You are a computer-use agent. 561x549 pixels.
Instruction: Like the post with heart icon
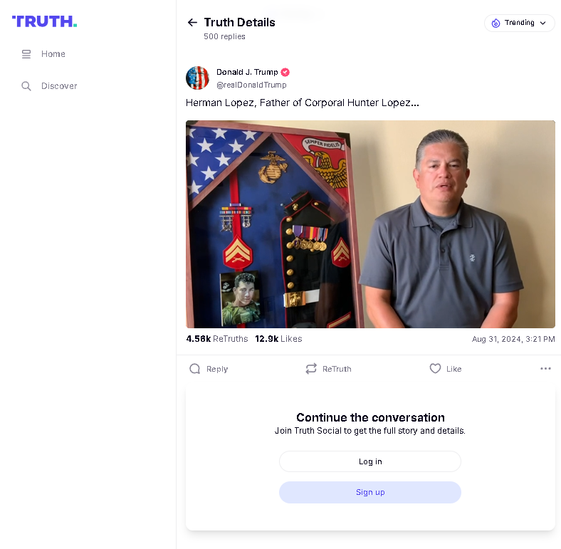coord(435,369)
